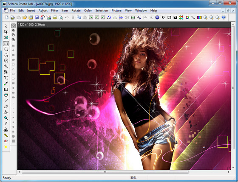Viewport: 238px width, 182px height.
Task: Select the Eraser tool
Action: tap(6, 106)
